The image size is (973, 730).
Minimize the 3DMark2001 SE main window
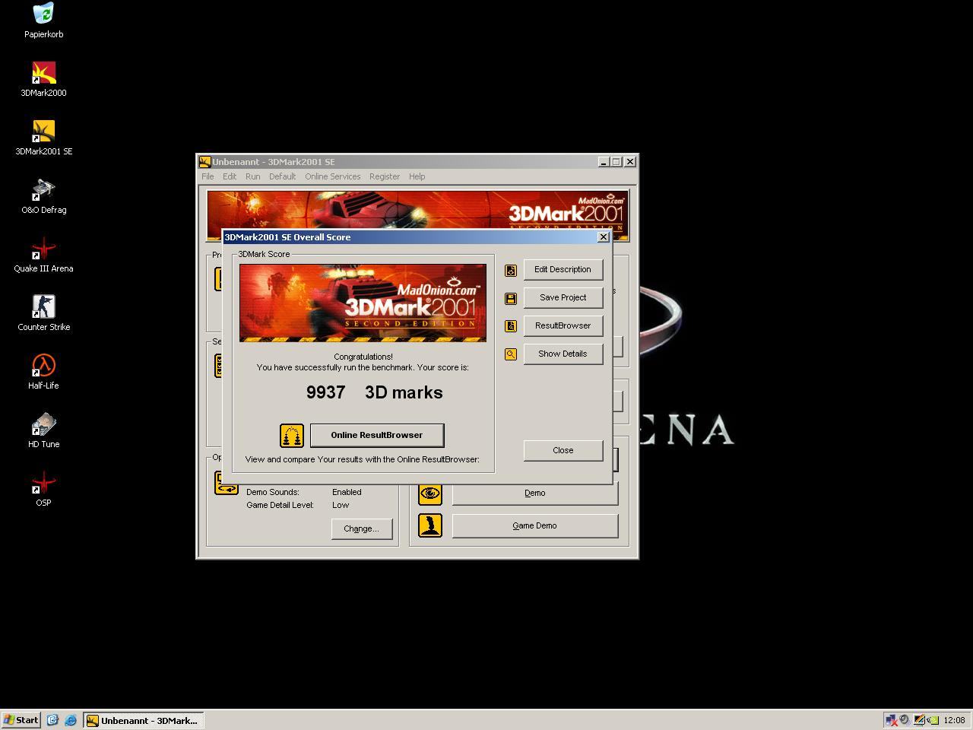coord(604,162)
